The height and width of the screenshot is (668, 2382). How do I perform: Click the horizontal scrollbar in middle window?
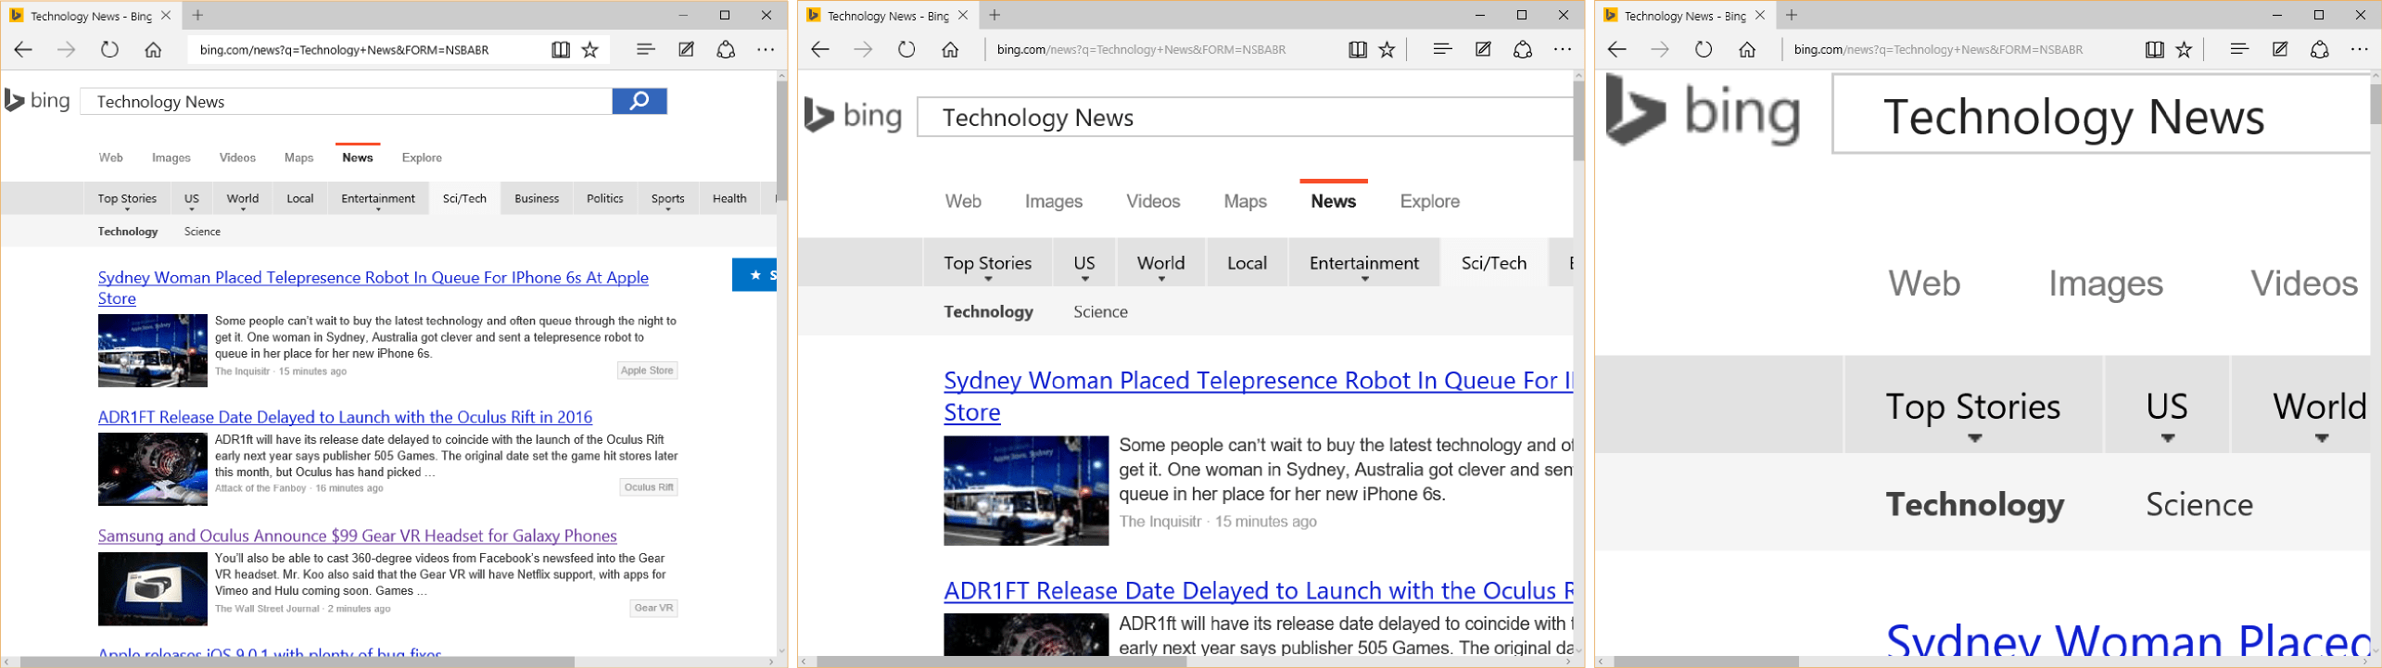[1001, 662]
